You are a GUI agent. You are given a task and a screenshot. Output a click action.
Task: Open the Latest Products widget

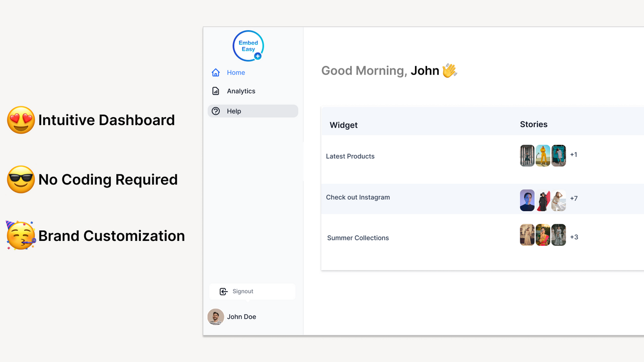pos(350,156)
